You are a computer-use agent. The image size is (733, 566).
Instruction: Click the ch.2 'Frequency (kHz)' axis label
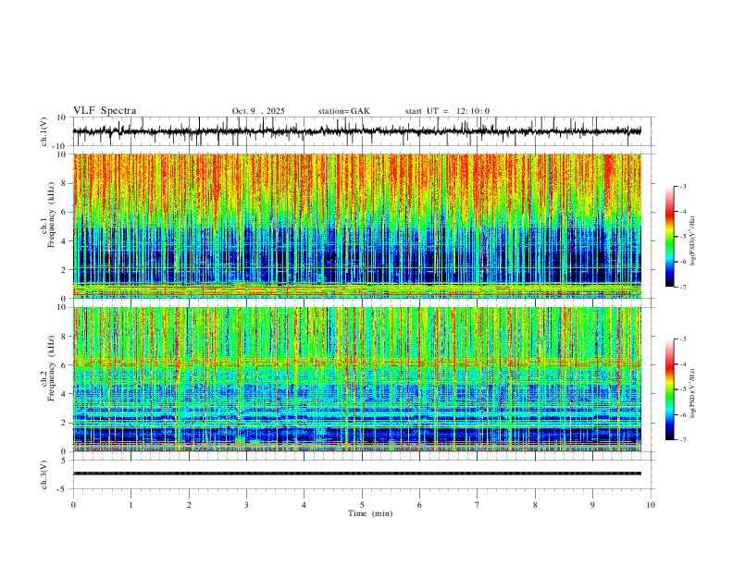(x=51, y=368)
